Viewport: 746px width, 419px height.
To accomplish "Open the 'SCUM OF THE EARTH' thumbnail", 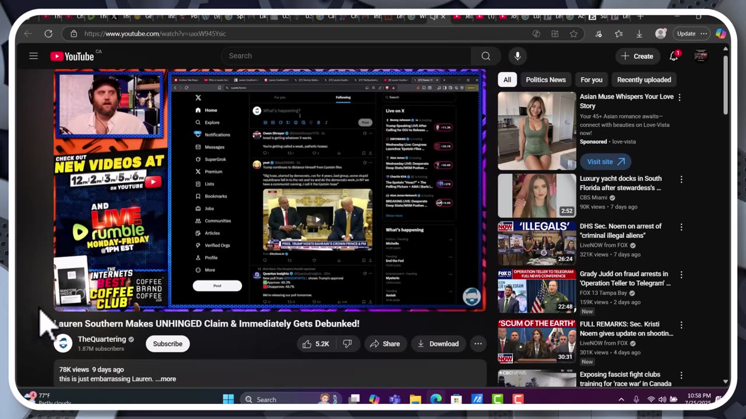I will click(x=537, y=341).
